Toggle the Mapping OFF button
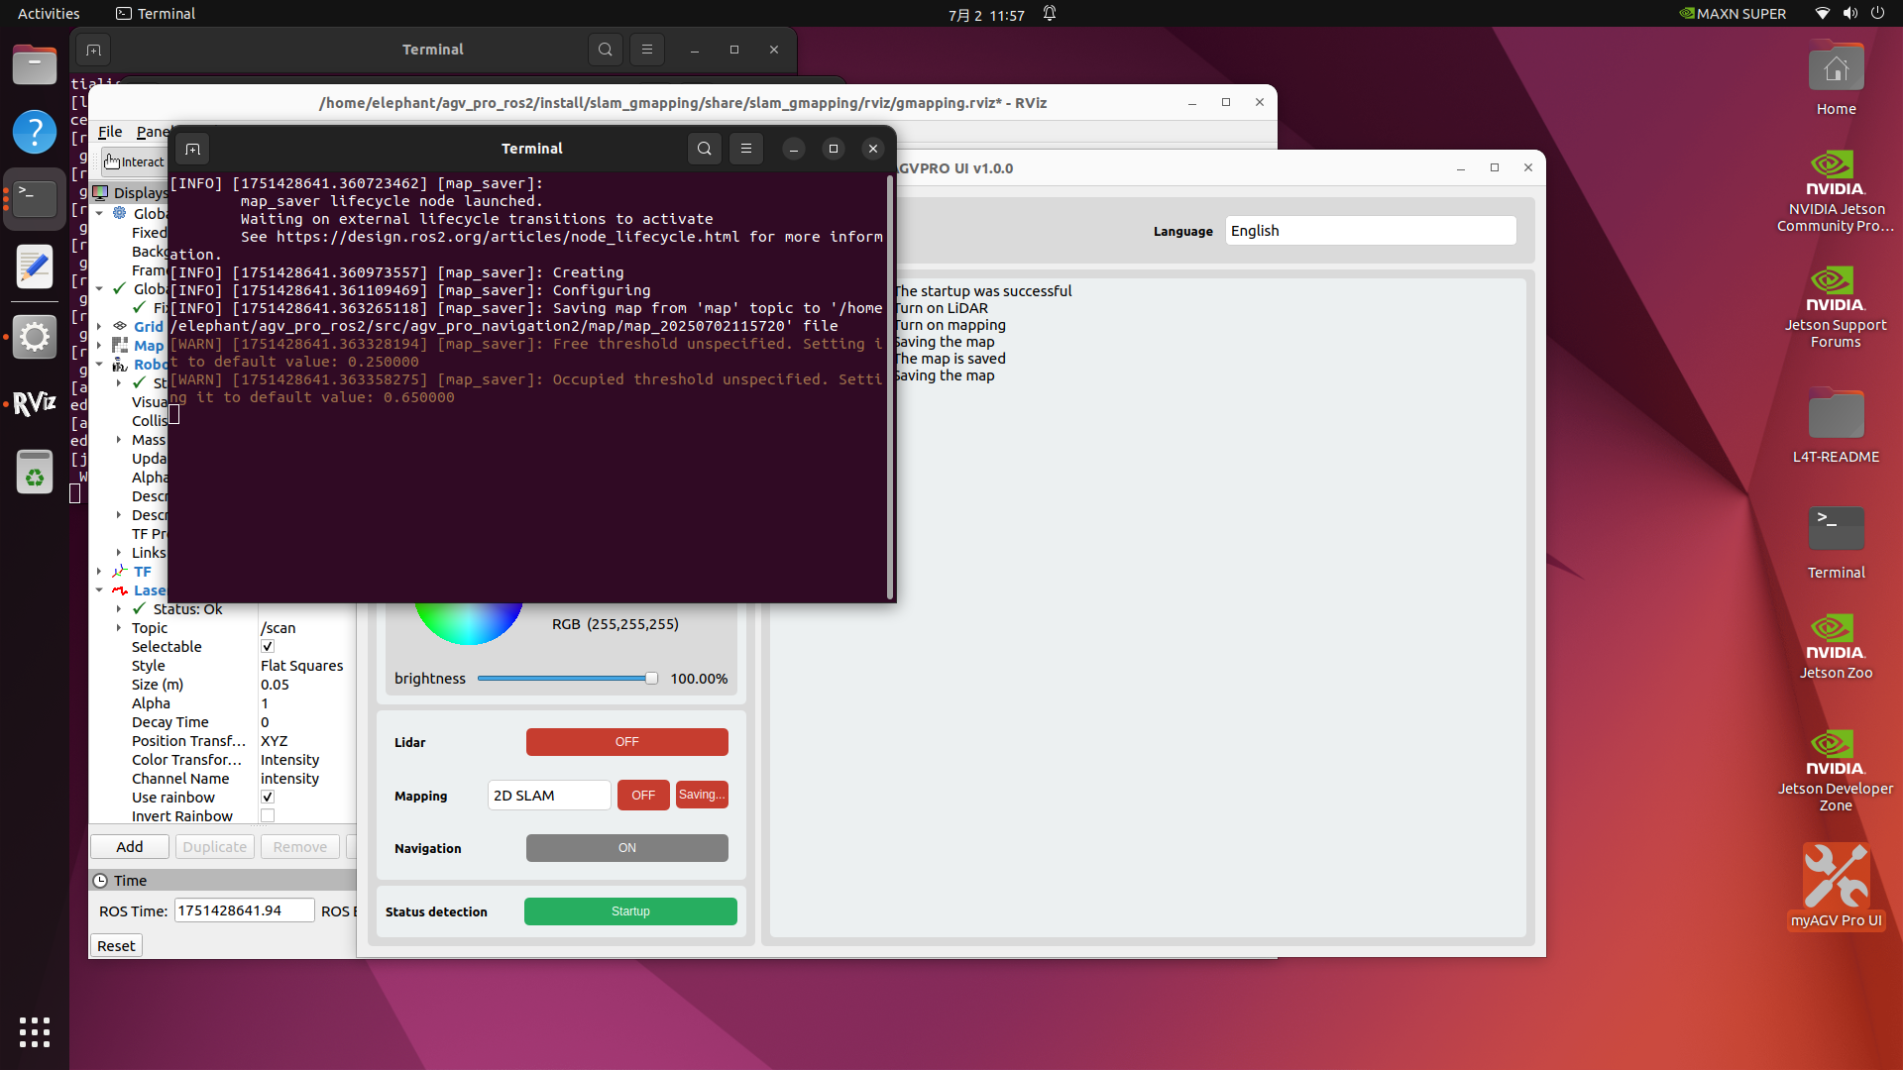Viewport: 1903px width, 1070px height. pyautogui.click(x=643, y=796)
